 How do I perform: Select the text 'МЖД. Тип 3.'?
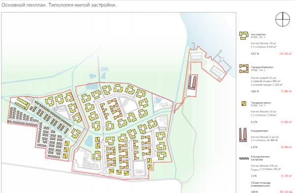tap(258, 105)
